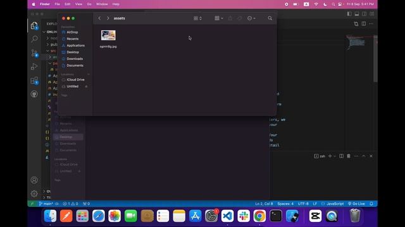Click the VS Code editor vertical scrollbar
This screenshot has height=227, width=405.
click(x=375, y=59)
